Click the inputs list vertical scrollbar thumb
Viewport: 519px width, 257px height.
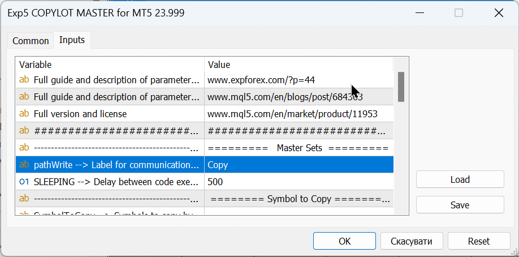click(x=401, y=86)
